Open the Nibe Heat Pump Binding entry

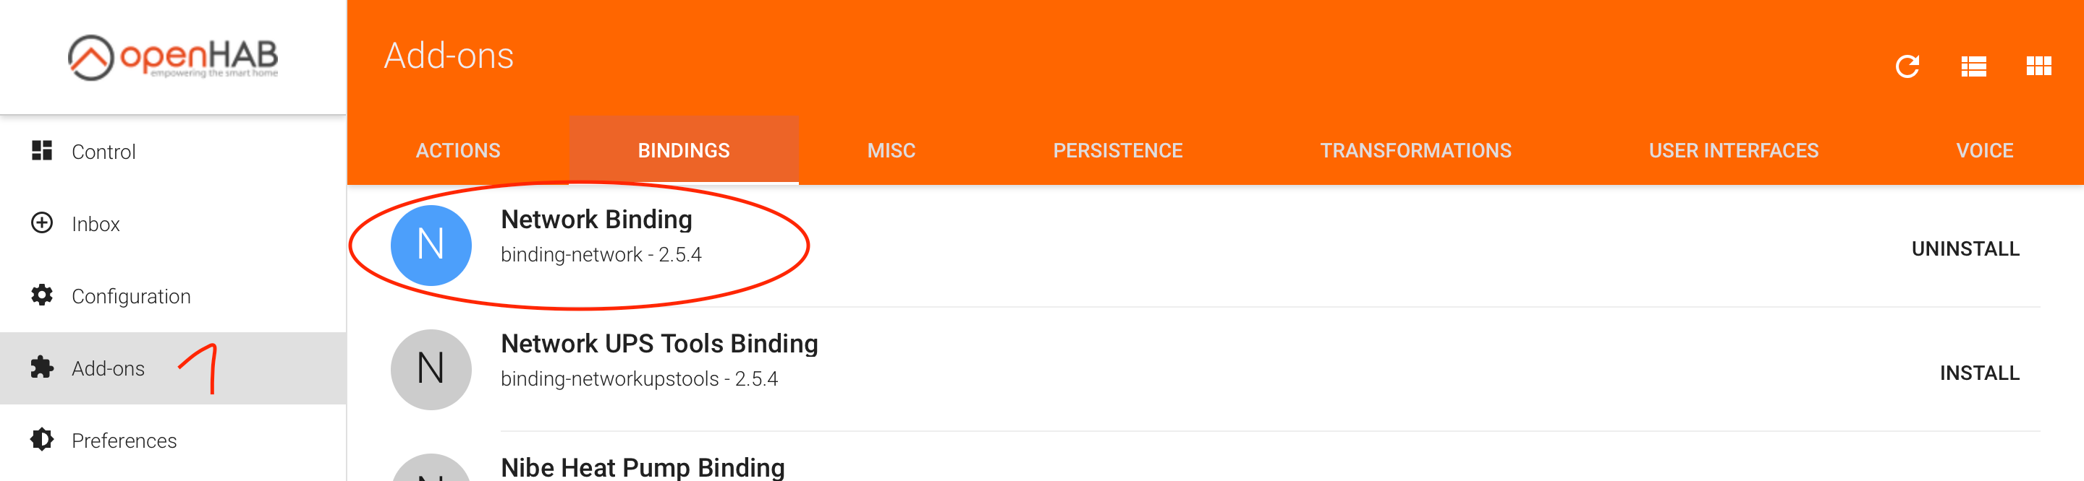tap(643, 467)
